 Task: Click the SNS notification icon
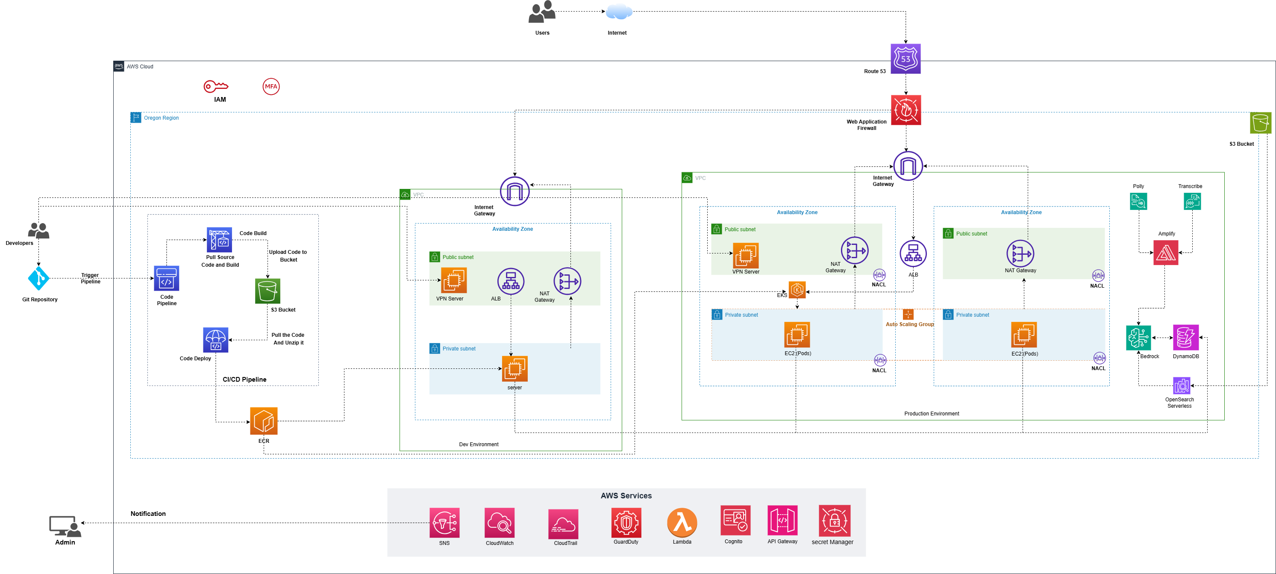coord(444,522)
